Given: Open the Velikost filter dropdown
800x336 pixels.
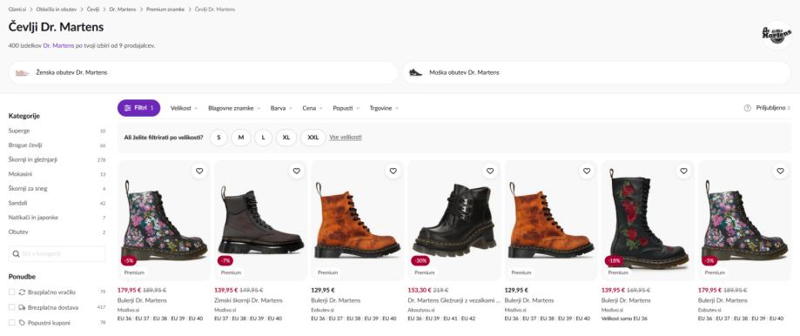Looking at the screenshot, I should [184, 108].
